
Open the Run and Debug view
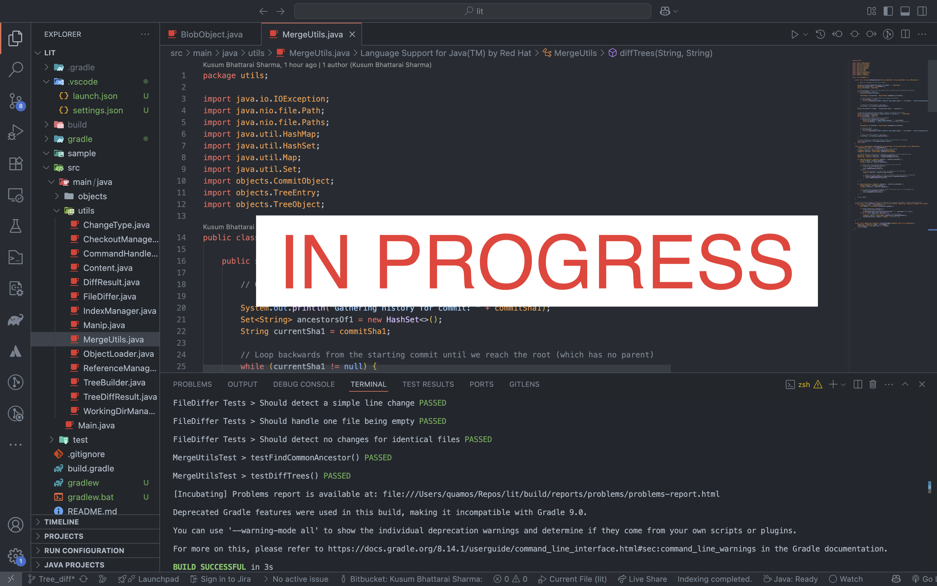(16, 132)
